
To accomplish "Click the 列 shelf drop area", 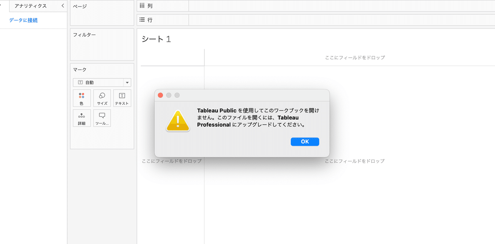I will coord(342,6).
